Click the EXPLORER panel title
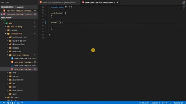The width and height of the screenshot is (186, 104). click(x=5, y=3)
